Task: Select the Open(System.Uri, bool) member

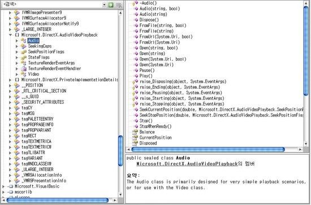Action: coord(163,59)
